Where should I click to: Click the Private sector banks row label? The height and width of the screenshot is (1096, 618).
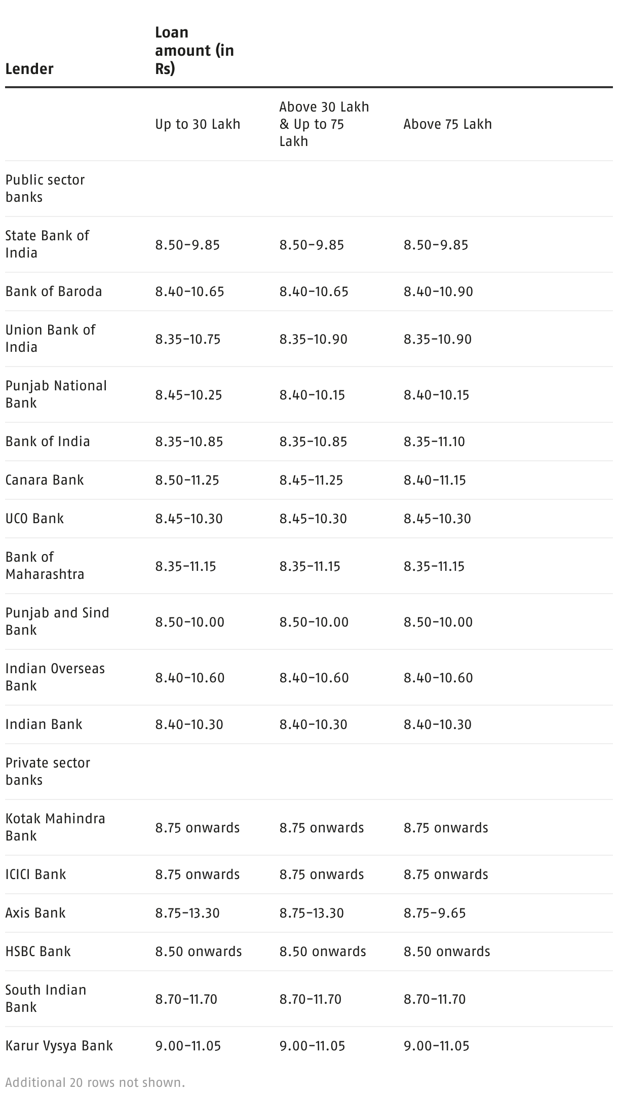point(48,772)
